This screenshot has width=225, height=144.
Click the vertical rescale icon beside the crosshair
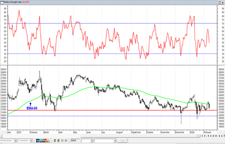pos(208,136)
